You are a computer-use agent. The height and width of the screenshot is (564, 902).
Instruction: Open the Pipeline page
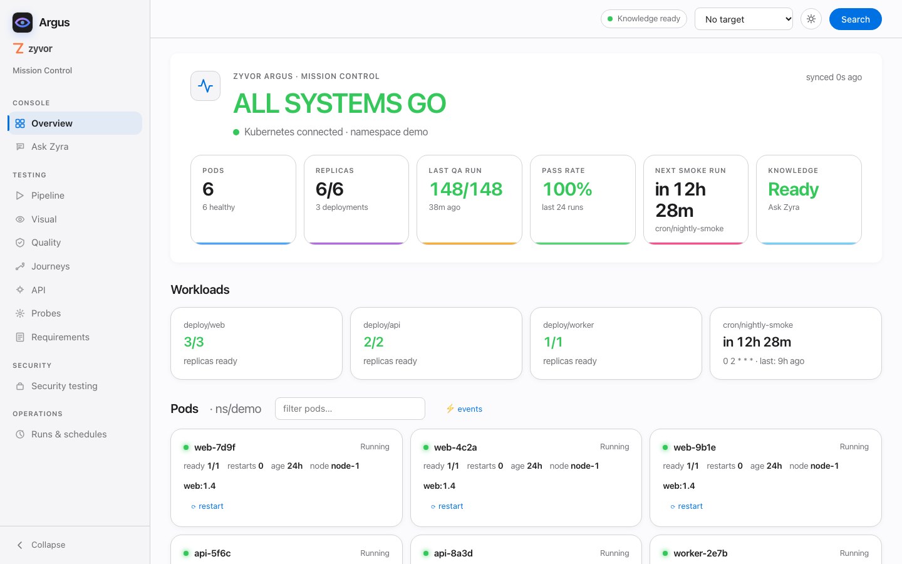pos(75,196)
